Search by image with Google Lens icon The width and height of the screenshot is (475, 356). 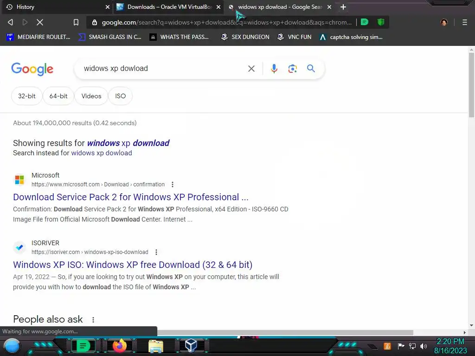point(292,69)
